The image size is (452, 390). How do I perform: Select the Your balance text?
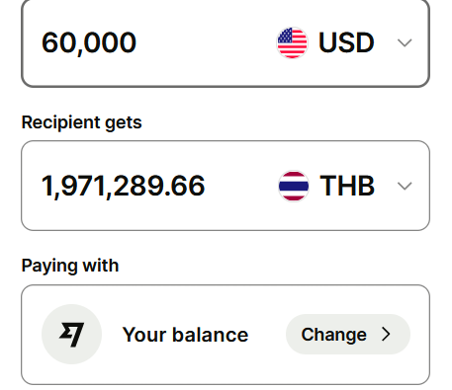coord(185,335)
